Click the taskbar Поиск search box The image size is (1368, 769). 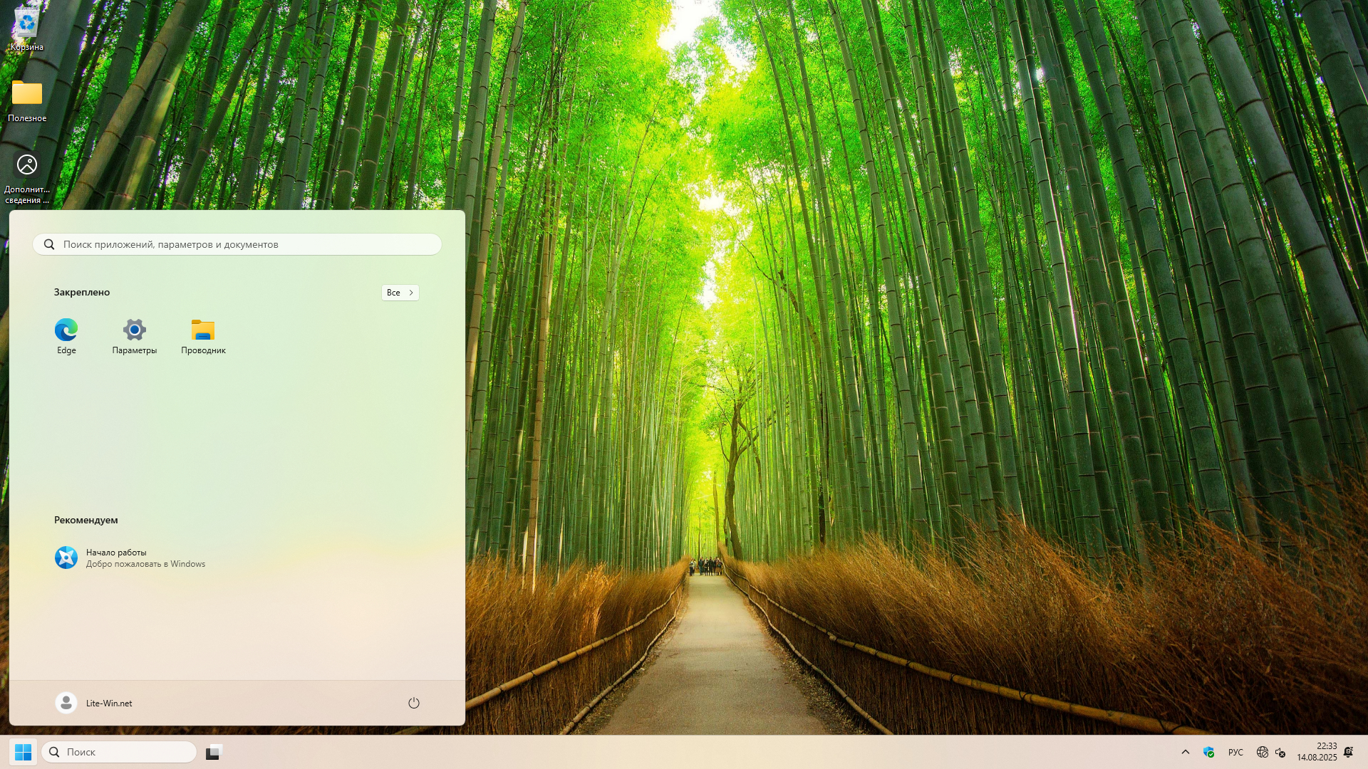120,753
